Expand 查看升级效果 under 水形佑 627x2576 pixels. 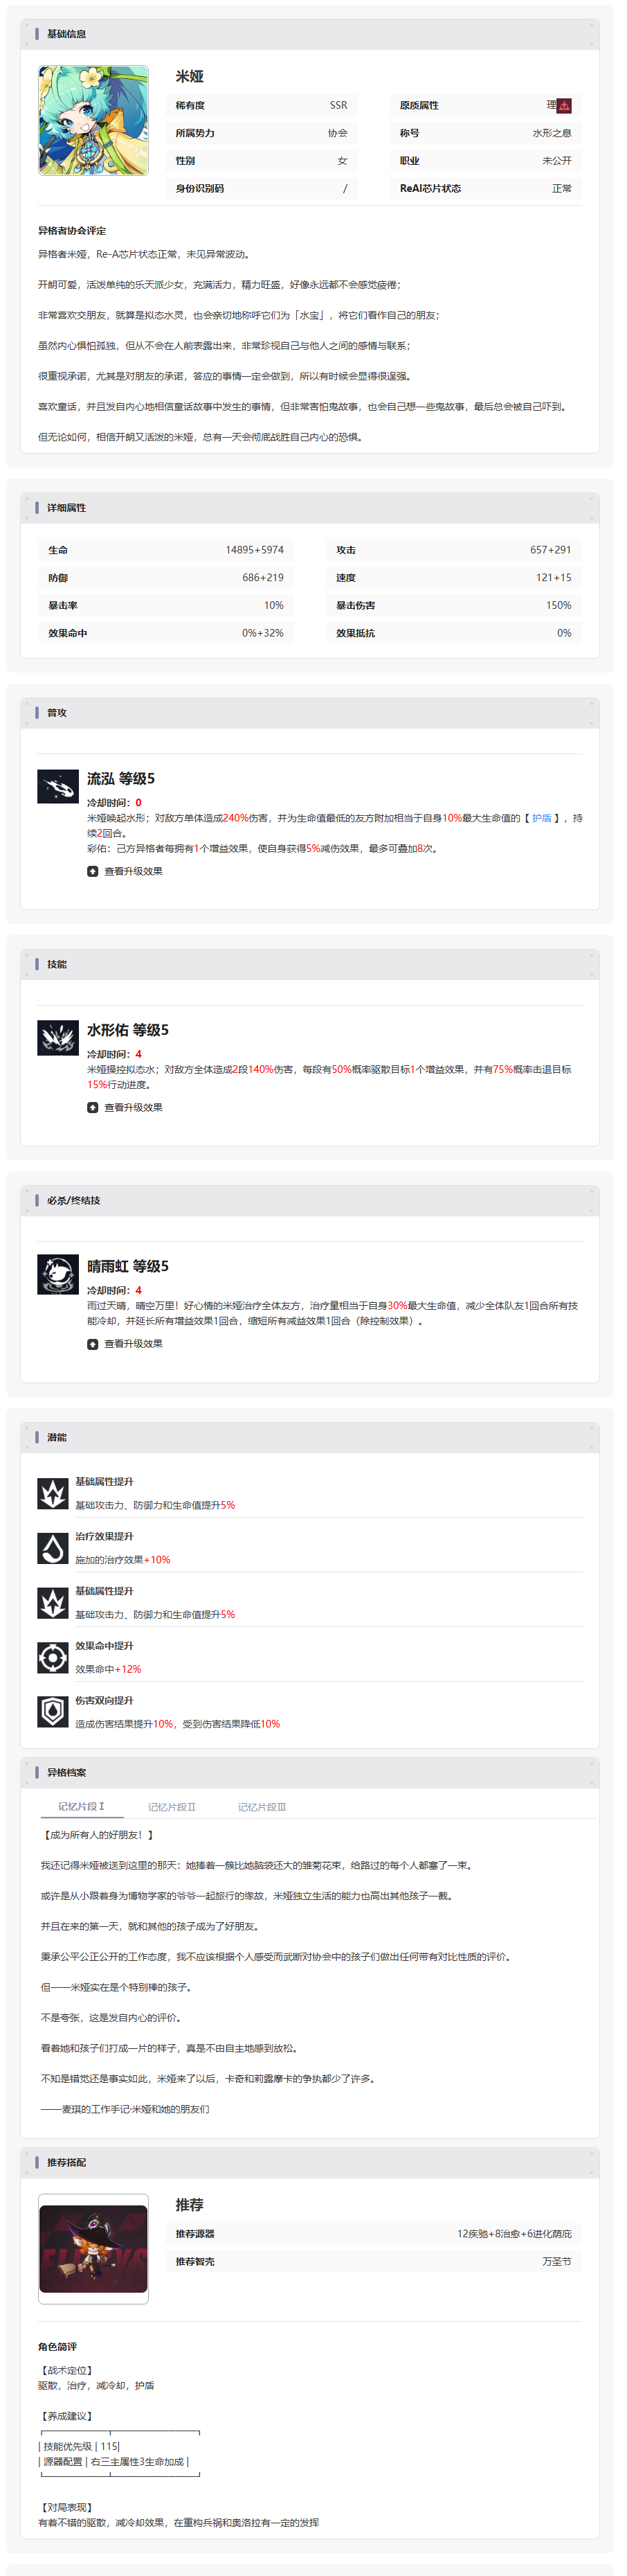point(125,1107)
